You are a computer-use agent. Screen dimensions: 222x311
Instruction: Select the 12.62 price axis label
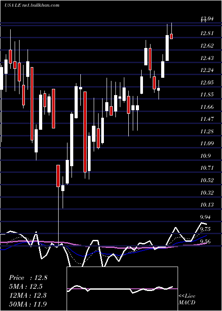207,46
